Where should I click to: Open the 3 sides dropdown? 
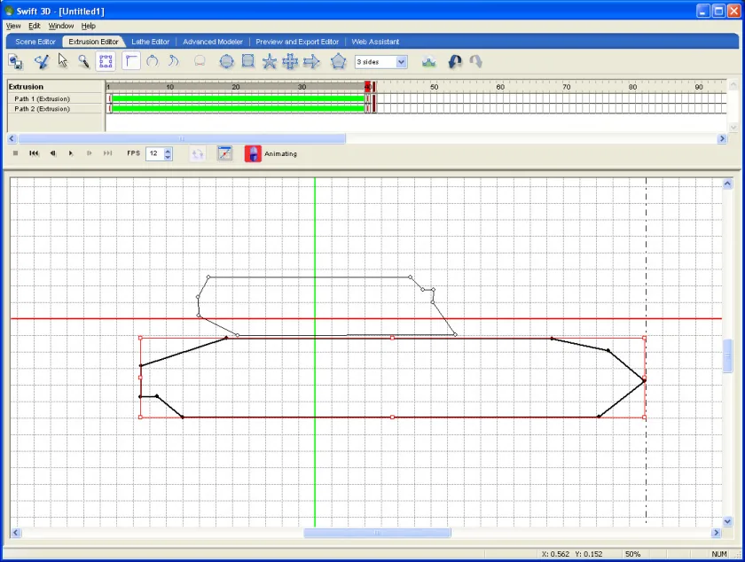click(402, 62)
